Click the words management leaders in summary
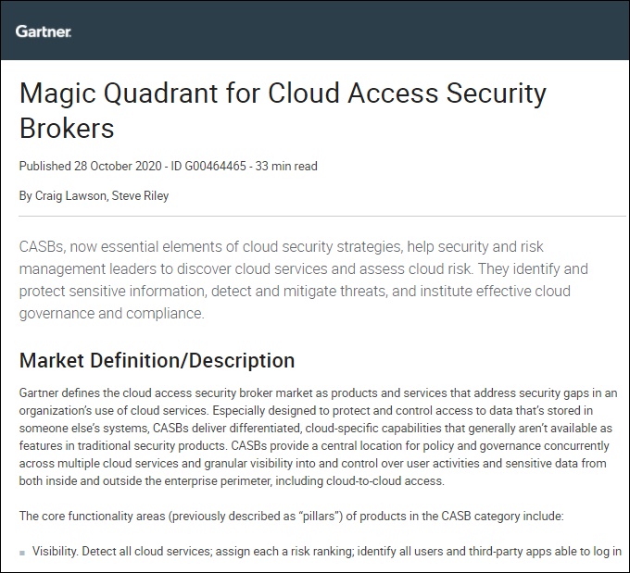This screenshot has height=573, width=630. coord(88,268)
